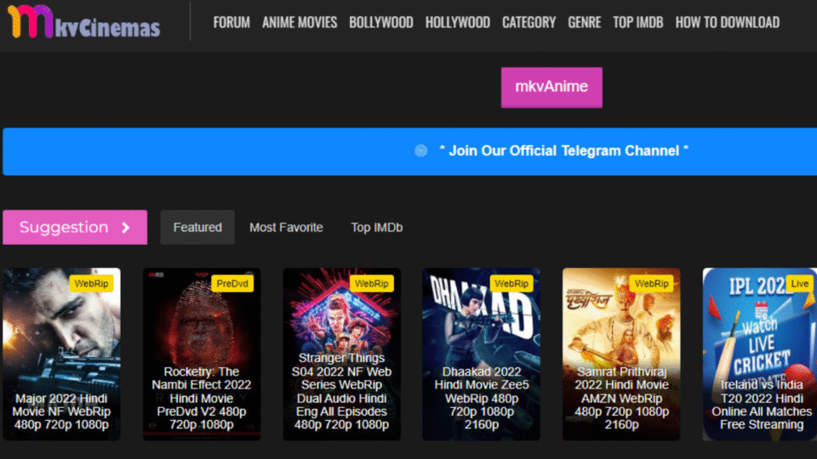The width and height of the screenshot is (817, 459).
Task: Switch to the Most Favorite tab
Action: point(286,228)
